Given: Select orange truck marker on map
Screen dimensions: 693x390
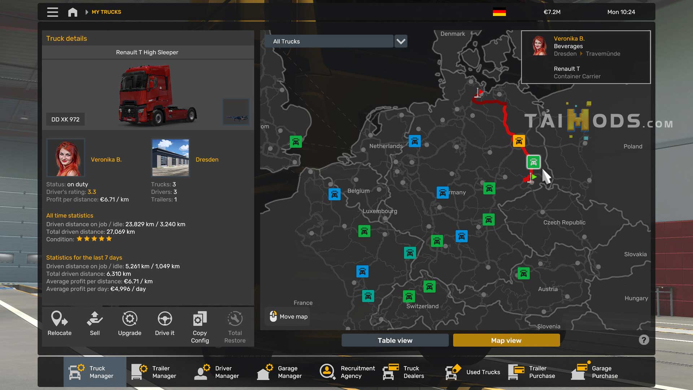Looking at the screenshot, I should point(519,141).
